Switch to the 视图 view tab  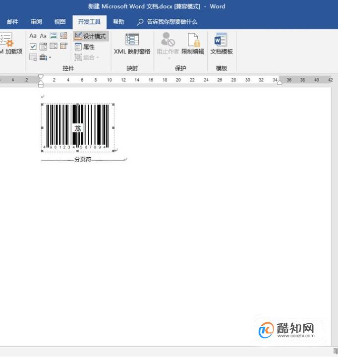(x=60, y=22)
